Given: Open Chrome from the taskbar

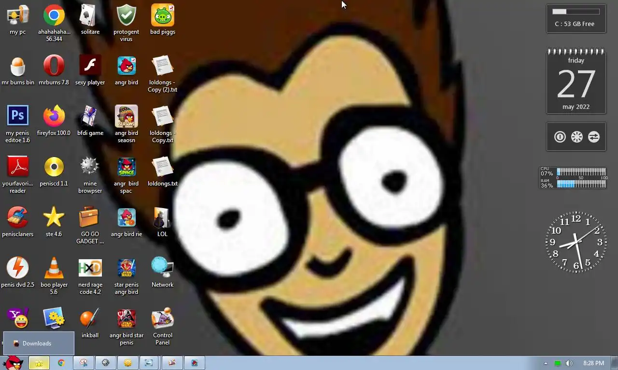Looking at the screenshot, I should tap(61, 363).
